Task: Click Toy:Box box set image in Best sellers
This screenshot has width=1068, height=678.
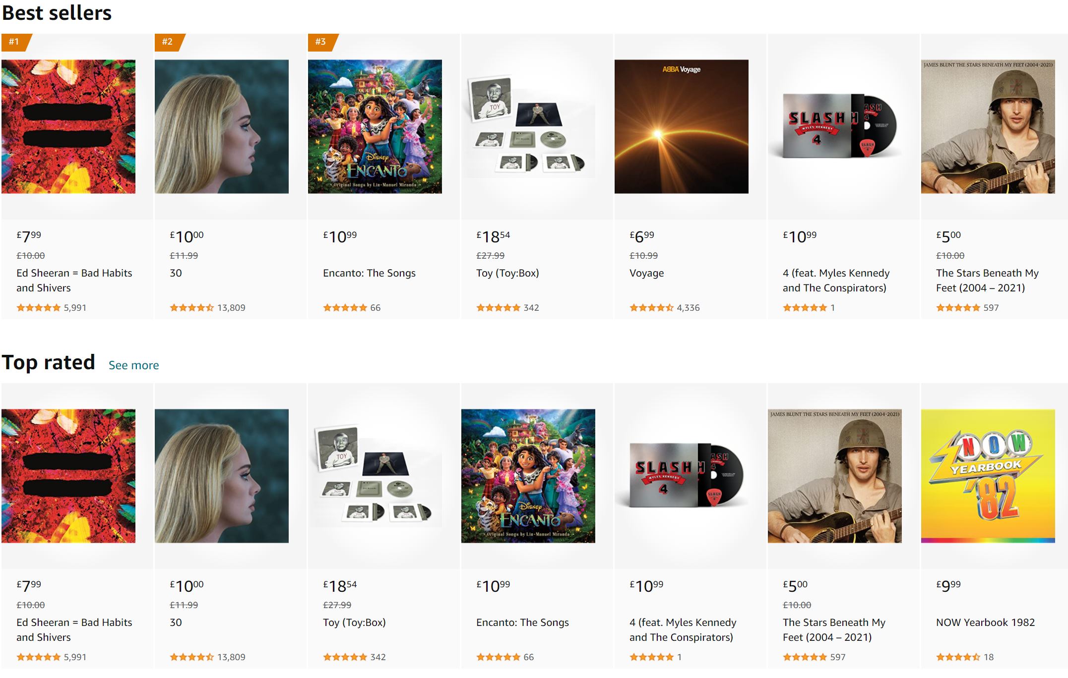Action: 528,126
